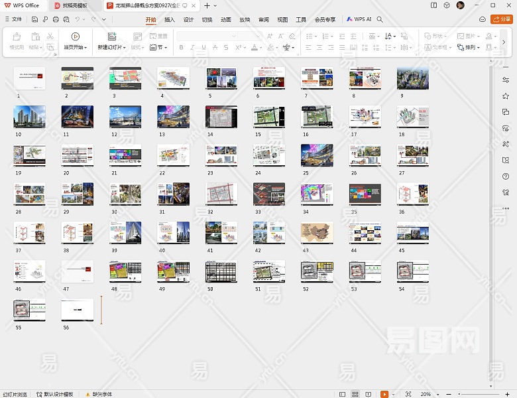Screen dimensions: 517x398
Task: Click the save icon in quick access toolbar
Action: point(34,20)
